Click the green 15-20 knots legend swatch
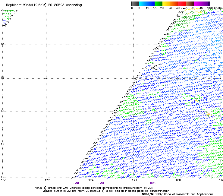The width and height of the screenshot is (223, 196). coord(159,4)
